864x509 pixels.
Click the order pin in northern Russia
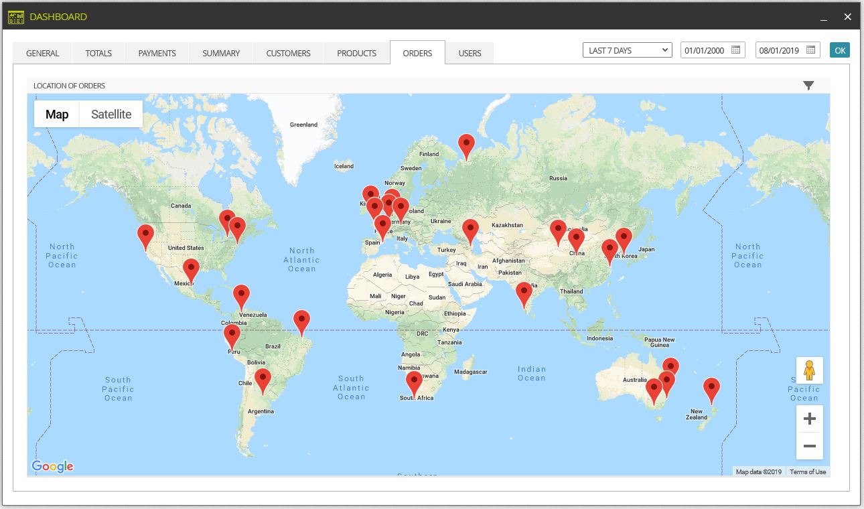click(x=466, y=147)
